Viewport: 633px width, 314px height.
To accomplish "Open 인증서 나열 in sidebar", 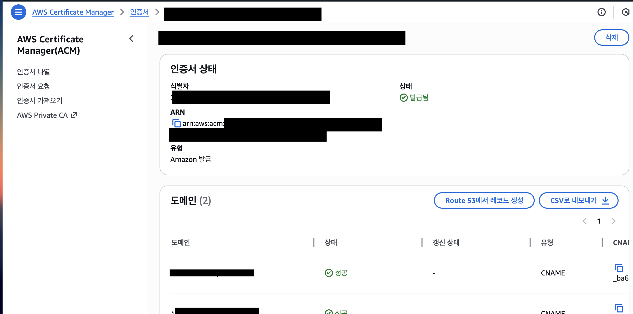I will point(33,72).
